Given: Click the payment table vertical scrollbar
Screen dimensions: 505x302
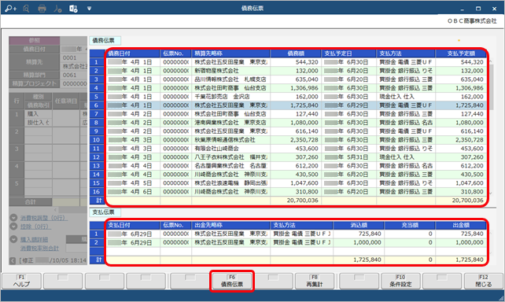Looking at the screenshot, I should (x=491, y=242).
